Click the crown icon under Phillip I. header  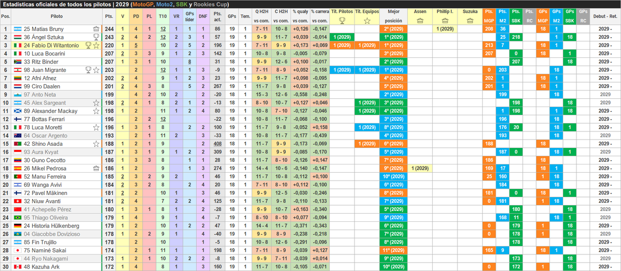coord(445,21)
